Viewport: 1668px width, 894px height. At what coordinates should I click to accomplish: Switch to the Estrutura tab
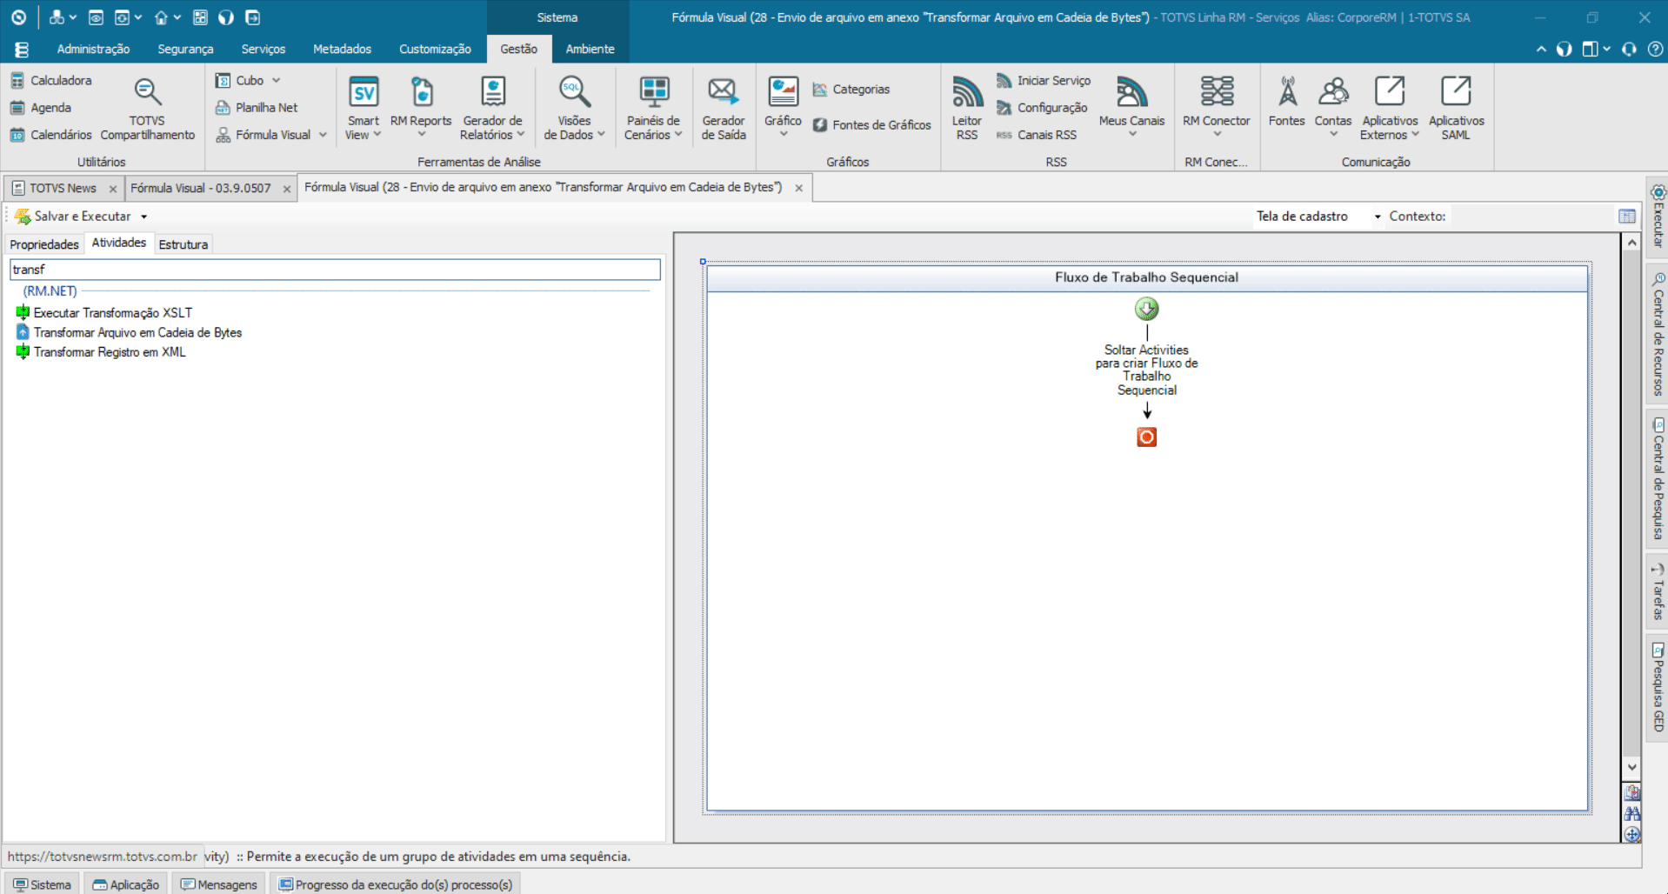[183, 244]
